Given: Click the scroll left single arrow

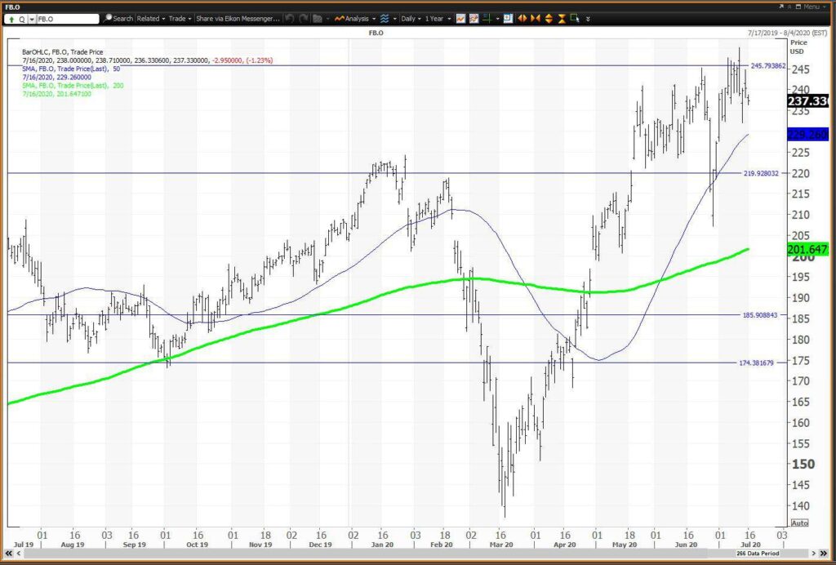Looking at the screenshot, I should pos(18,554).
